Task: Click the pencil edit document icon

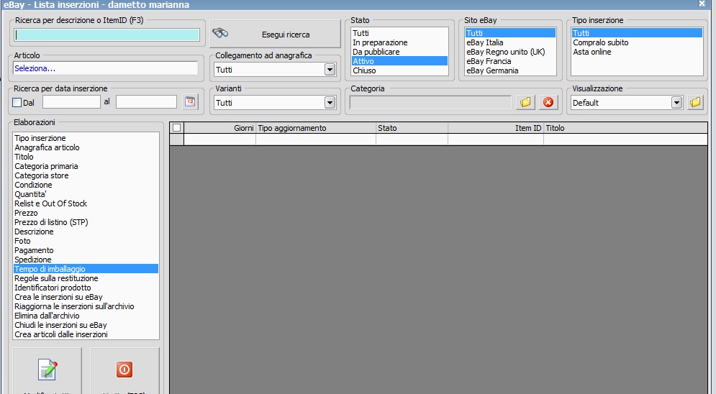Action: [x=47, y=370]
